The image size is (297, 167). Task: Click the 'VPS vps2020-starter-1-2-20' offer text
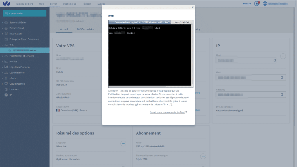tap(150, 146)
